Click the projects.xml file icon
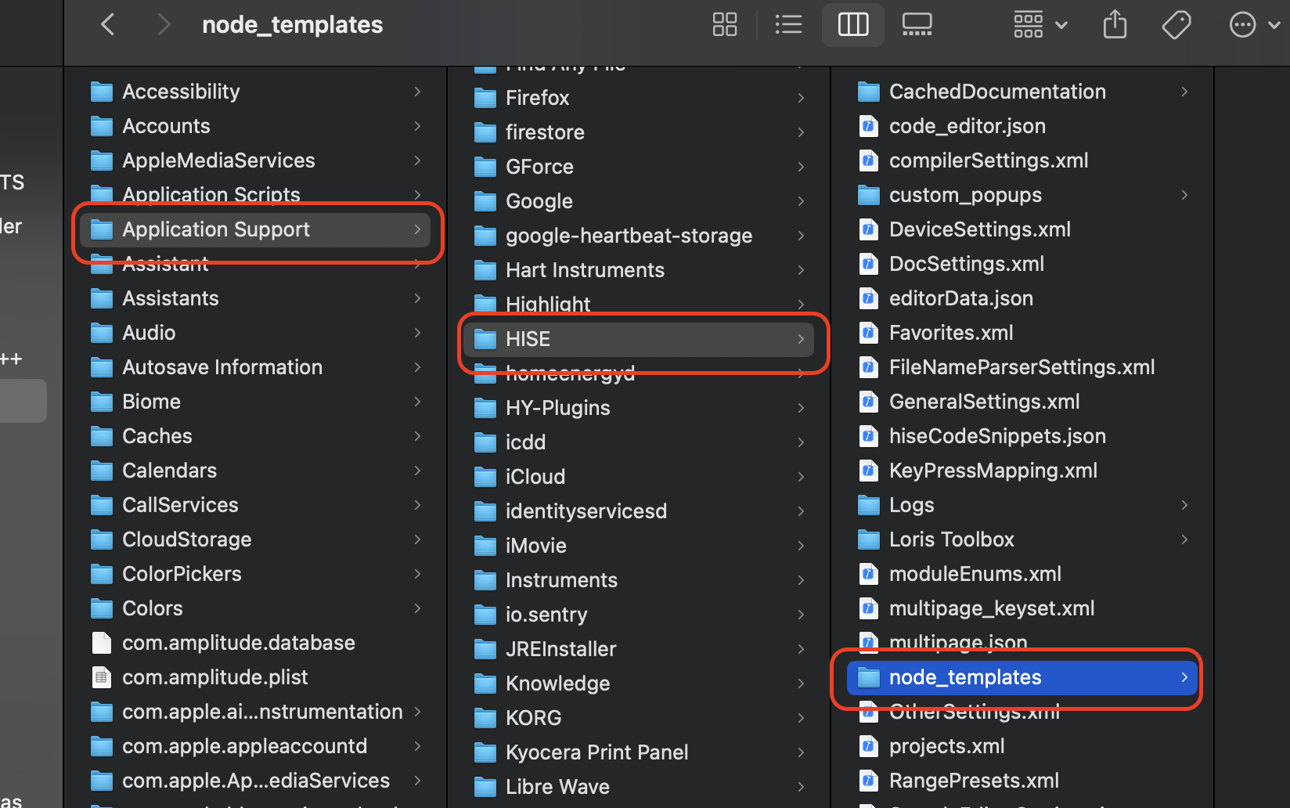Screen dimensions: 1290x808 (x=869, y=746)
